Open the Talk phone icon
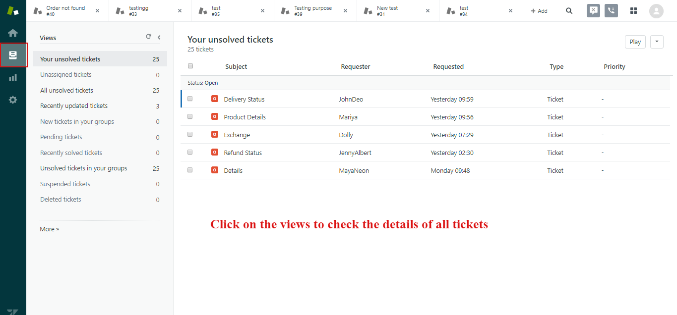Image resolution: width=677 pixels, height=315 pixels. click(612, 11)
